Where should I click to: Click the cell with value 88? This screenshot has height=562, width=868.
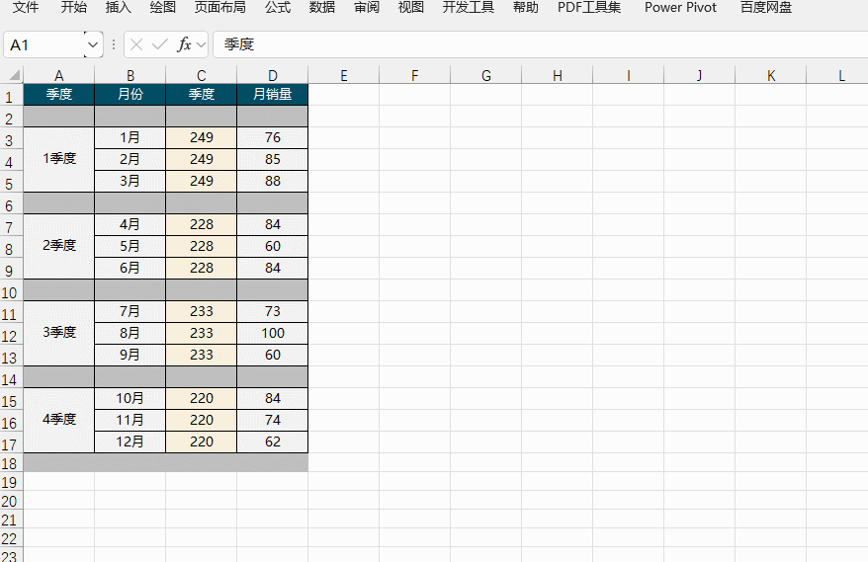click(x=272, y=181)
